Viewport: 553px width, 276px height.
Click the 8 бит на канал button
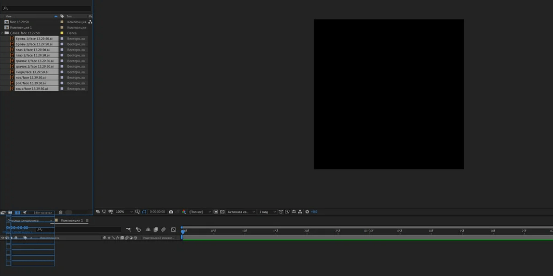tap(42, 212)
